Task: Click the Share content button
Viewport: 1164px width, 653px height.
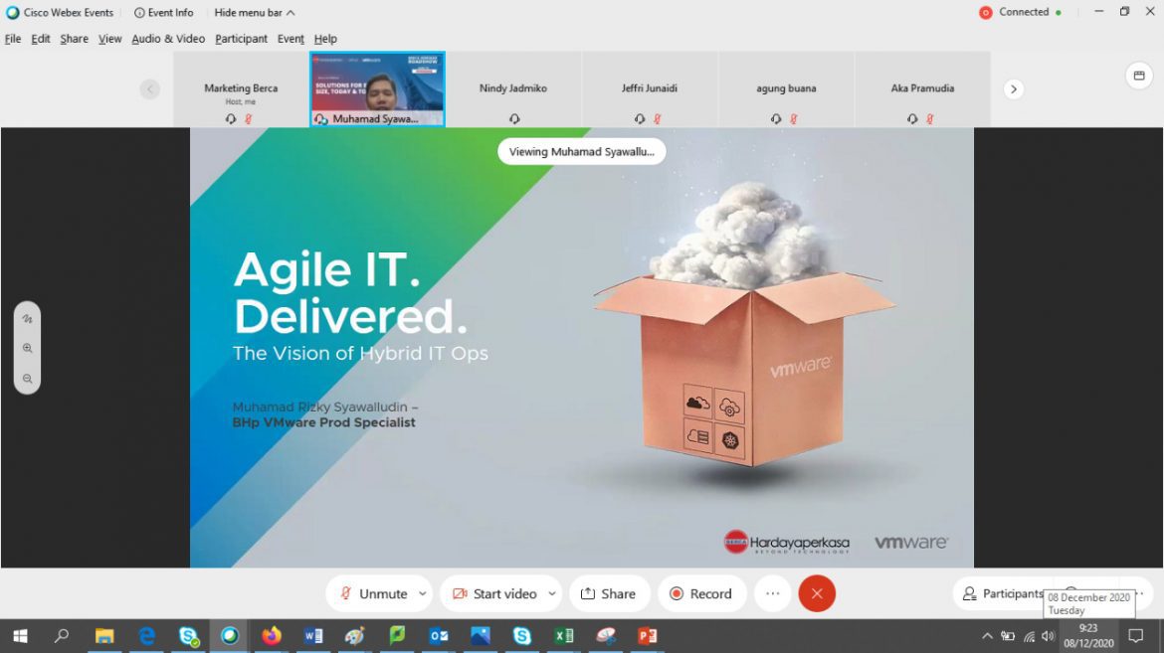Action: click(609, 593)
